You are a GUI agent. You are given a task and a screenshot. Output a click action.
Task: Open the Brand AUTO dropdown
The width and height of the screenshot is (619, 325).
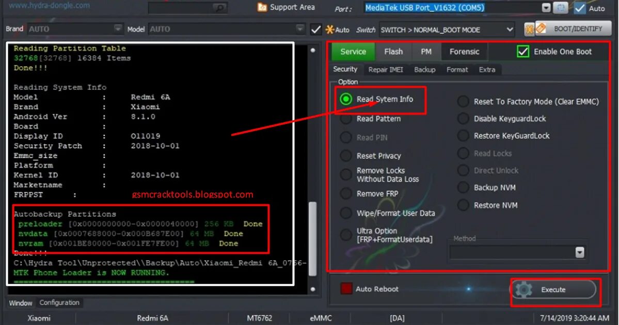click(x=118, y=29)
